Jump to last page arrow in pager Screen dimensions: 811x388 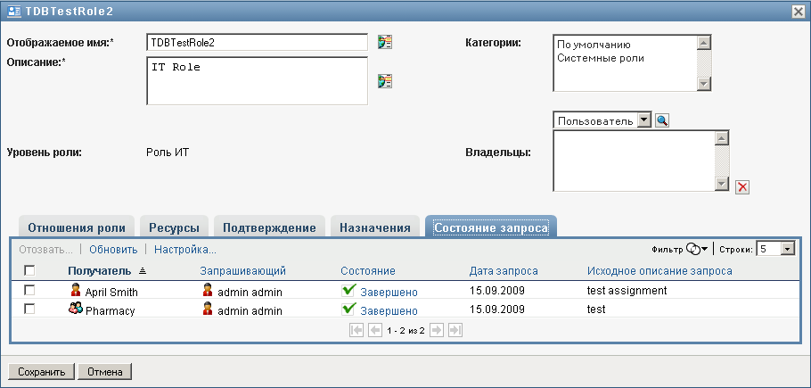tap(455, 330)
